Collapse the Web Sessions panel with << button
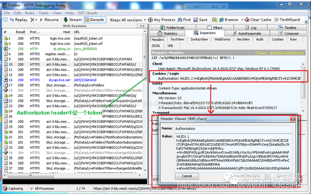The width and height of the screenshot is (311, 194). click(x=142, y=26)
